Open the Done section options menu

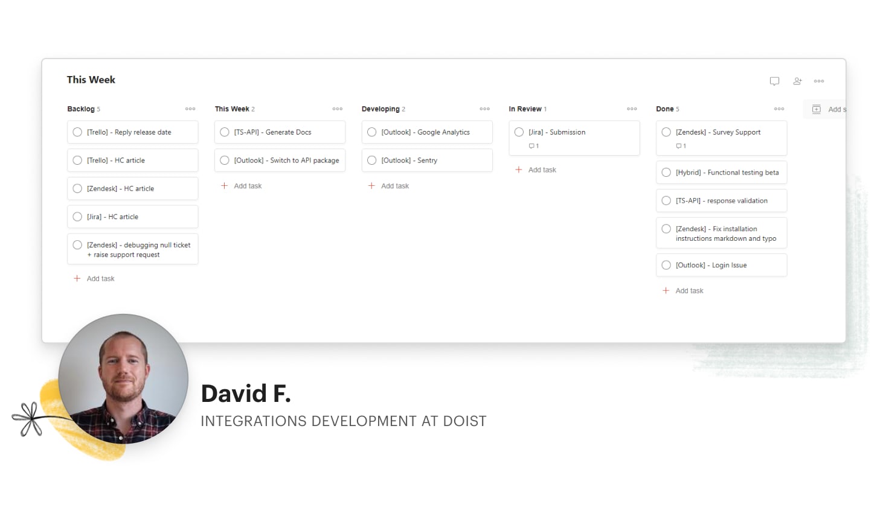(x=778, y=109)
